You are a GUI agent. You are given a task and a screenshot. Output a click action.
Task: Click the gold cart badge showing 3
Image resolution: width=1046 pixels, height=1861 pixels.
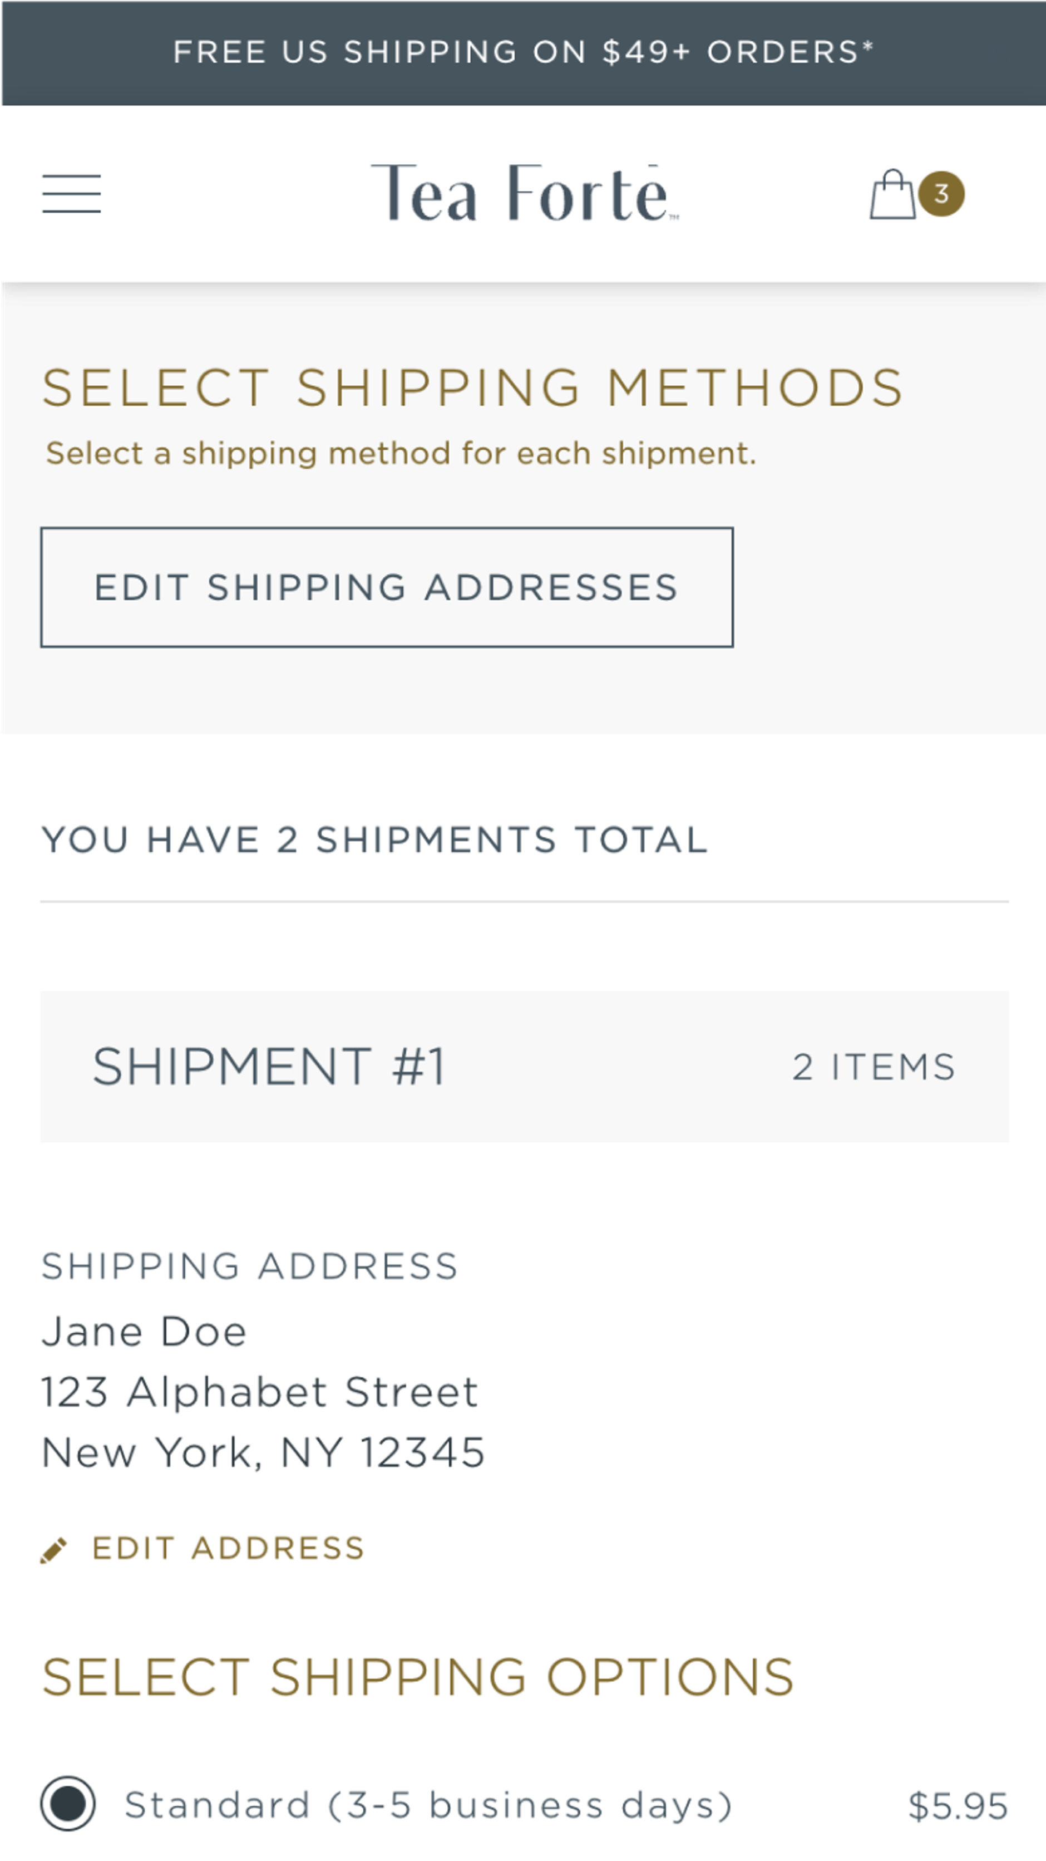pos(941,194)
